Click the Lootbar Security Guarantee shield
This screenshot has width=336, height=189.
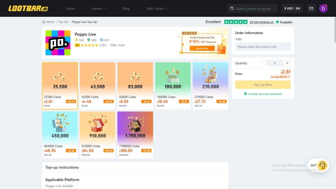click(x=245, y=94)
